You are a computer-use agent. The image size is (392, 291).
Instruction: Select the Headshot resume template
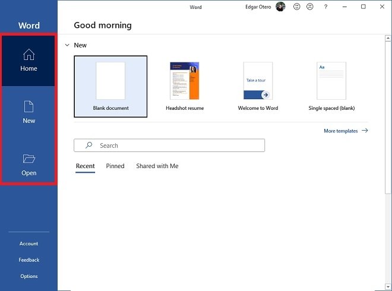(x=185, y=87)
